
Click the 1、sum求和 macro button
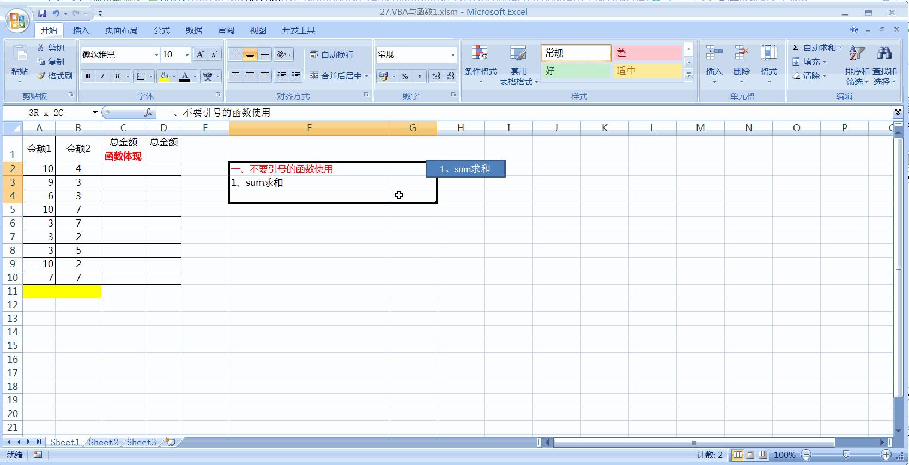[465, 169]
